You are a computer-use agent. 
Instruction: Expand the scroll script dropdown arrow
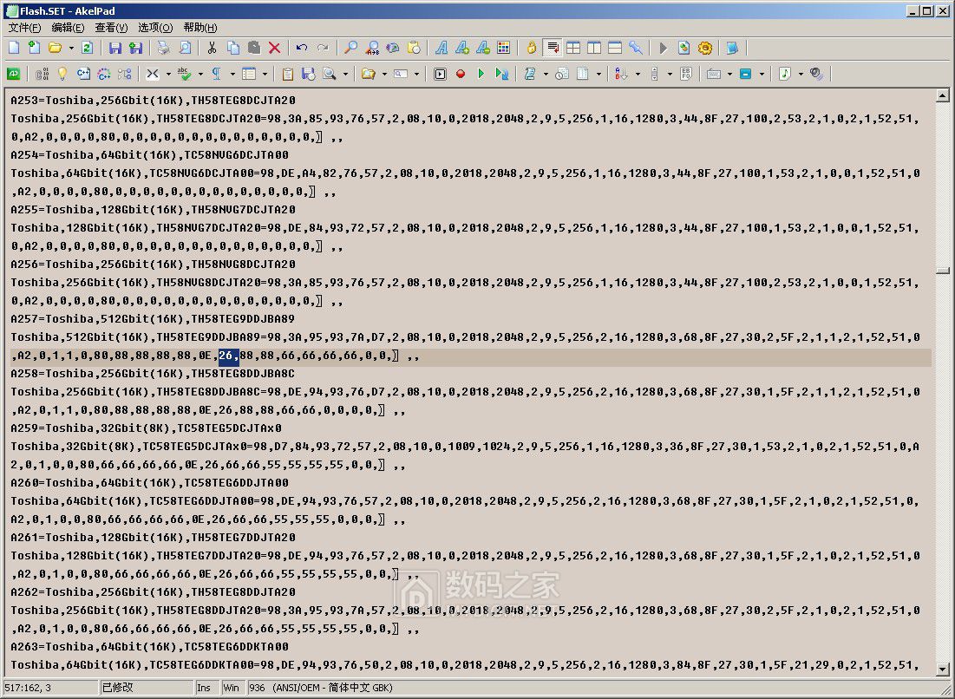click(x=545, y=74)
